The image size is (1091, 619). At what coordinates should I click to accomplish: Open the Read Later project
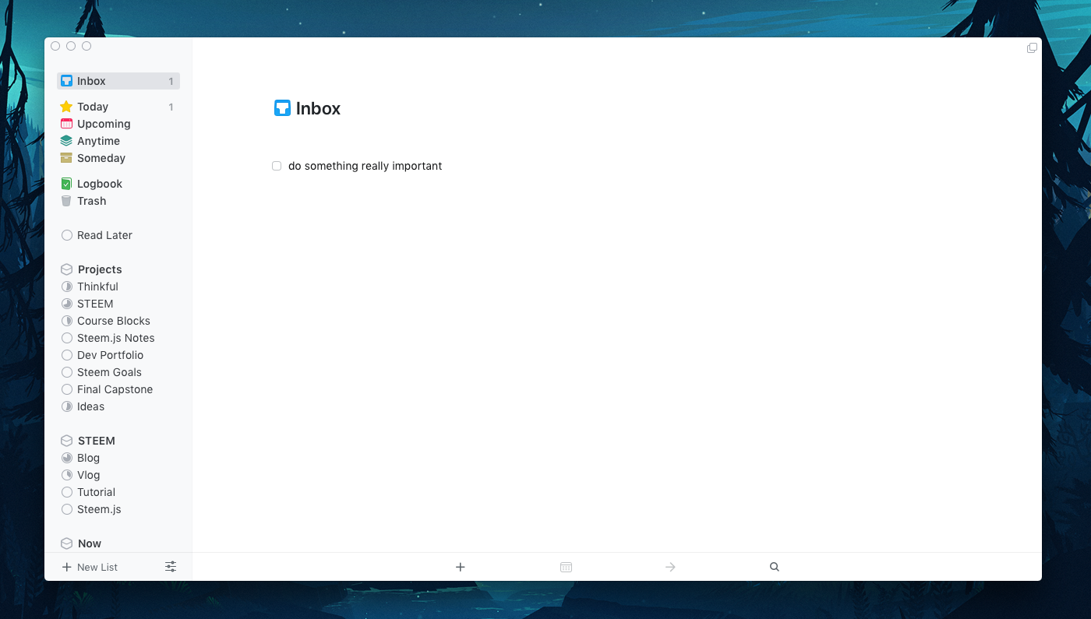pos(118,235)
